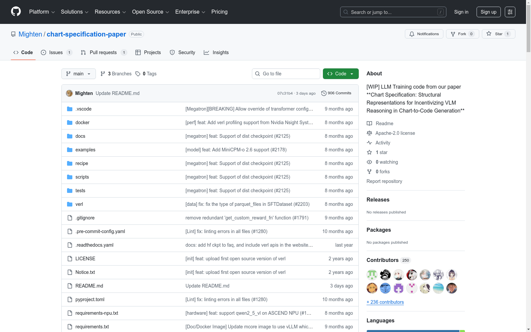This screenshot has width=531, height=332.
Task: Expand the Resources menu
Action: pos(111,12)
